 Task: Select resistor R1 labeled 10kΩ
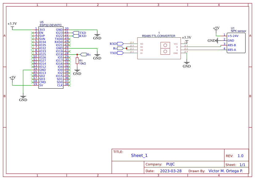coord(77,61)
